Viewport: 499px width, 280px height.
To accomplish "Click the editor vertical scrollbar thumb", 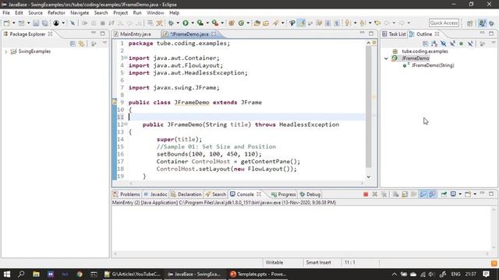I will click(x=369, y=107).
